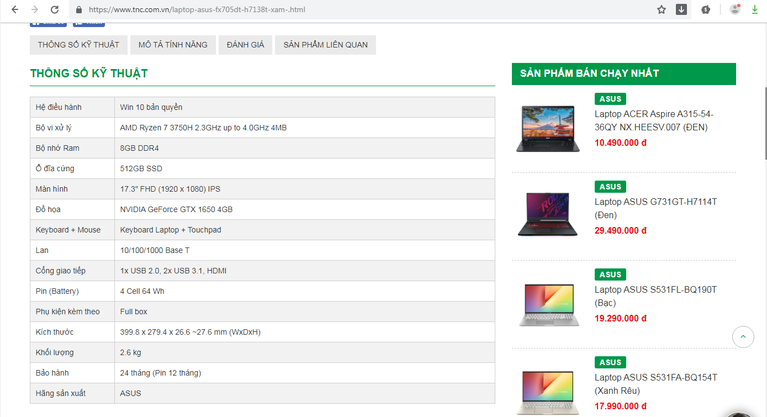Open the ASUS S531FL-BQ190T laptop thumbnail
Screen dimensions: 767x417
(x=549, y=304)
